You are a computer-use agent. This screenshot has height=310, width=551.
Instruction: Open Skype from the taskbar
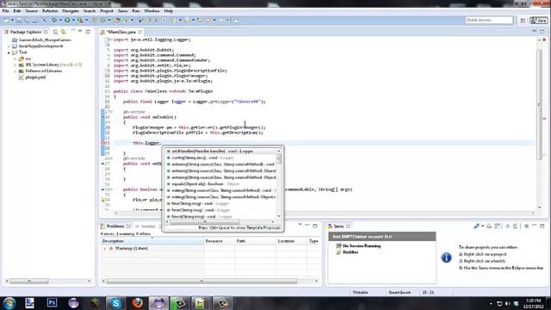pyautogui.click(x=116, y=303)
